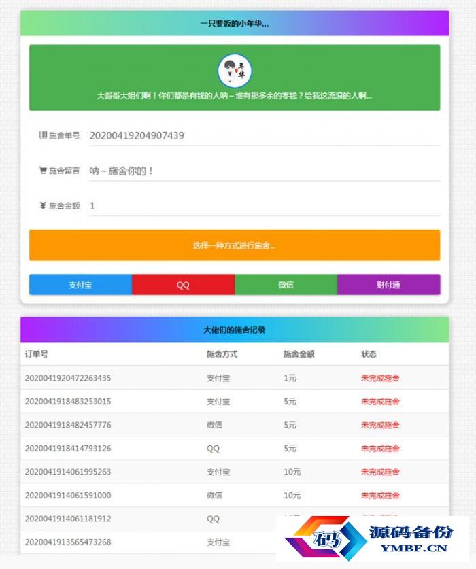Click 微信 method in order 2020041918482457776 row
This screenshot has height=569, width=476.
click(215, 425)
